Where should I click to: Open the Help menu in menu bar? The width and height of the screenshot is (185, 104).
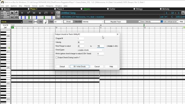point(66,6)
